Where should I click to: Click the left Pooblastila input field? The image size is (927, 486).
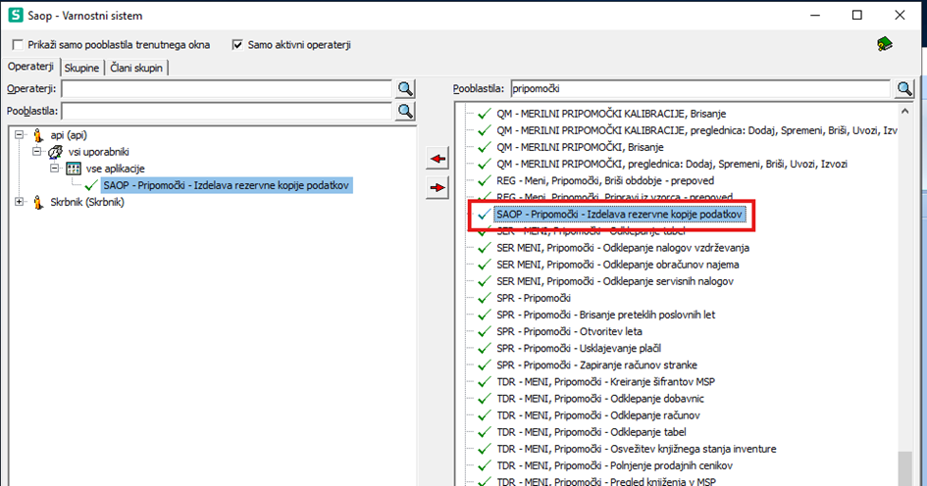tap(227, 111)
